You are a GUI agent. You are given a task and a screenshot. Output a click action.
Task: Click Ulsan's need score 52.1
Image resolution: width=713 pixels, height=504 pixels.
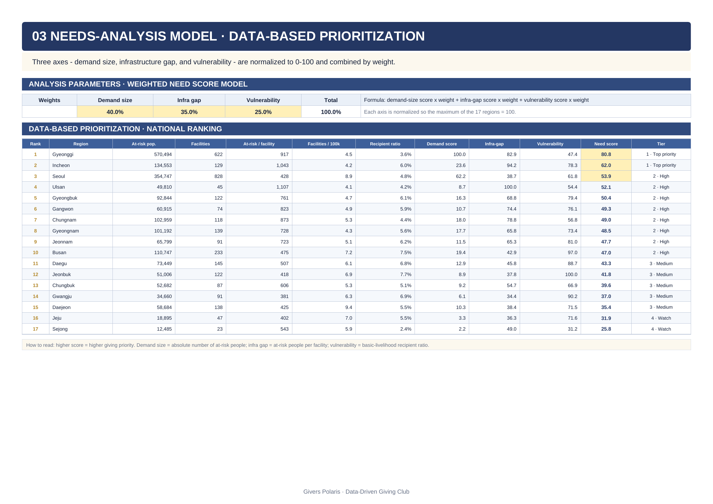(606, 187)
